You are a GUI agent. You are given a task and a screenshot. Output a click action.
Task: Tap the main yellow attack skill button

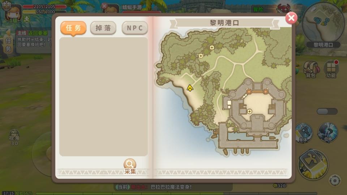(x=313, y=164)
